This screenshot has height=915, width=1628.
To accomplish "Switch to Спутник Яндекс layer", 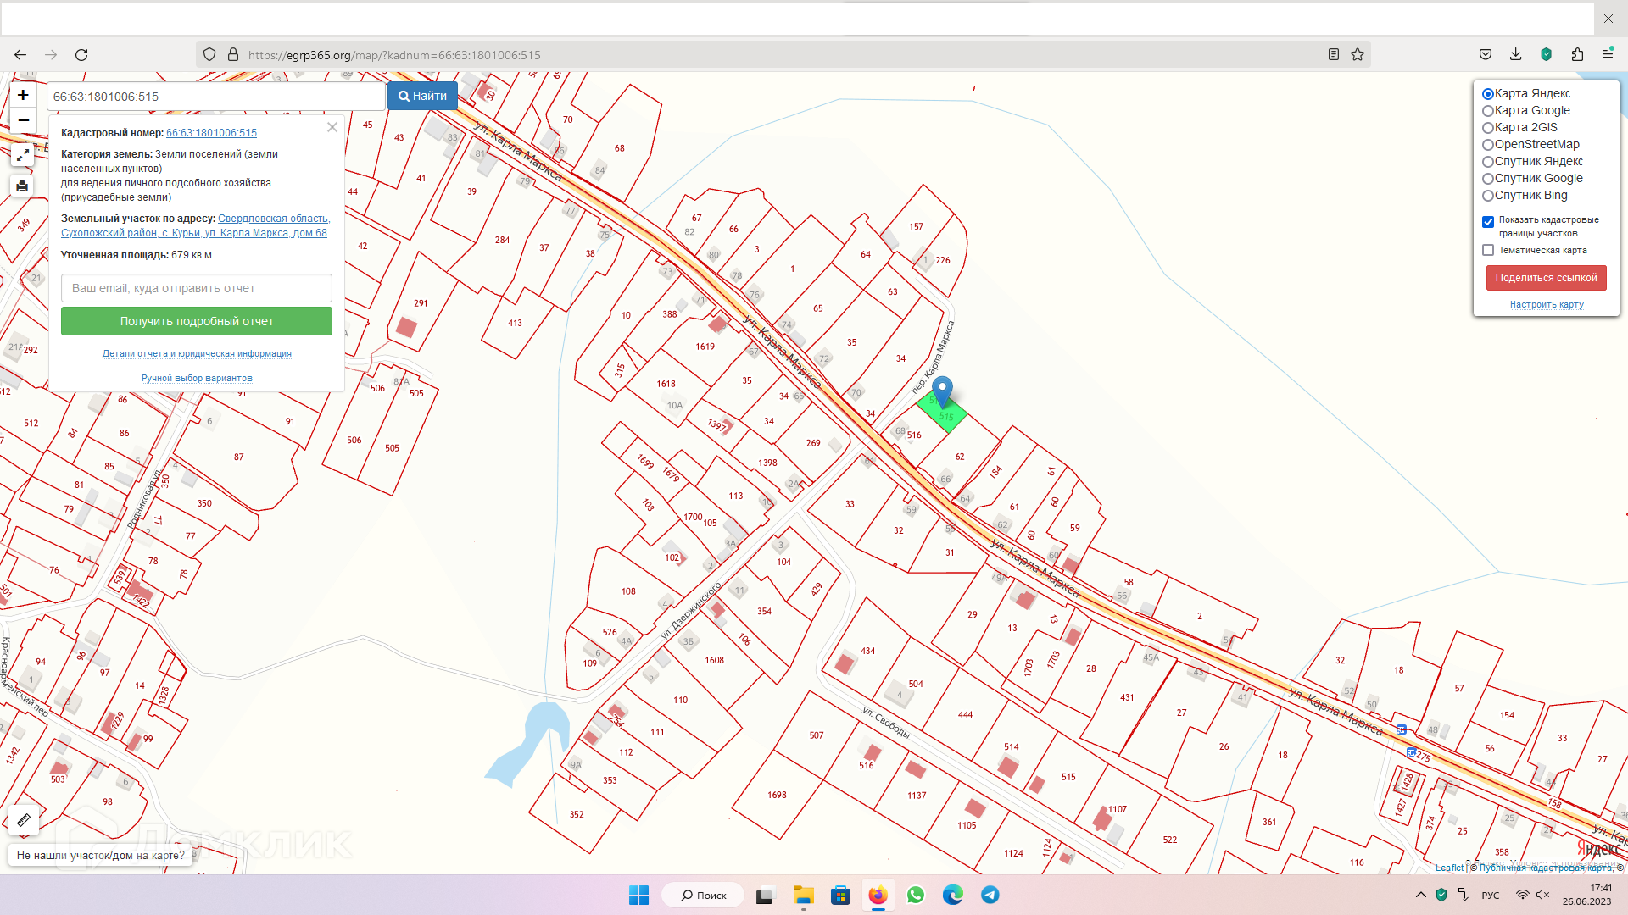I will [x=1488, y=162].
